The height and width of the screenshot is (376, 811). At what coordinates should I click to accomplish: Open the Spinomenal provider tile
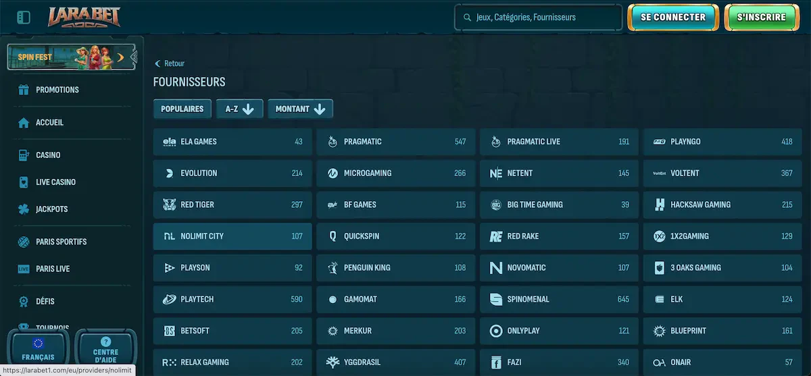(559, 299)
